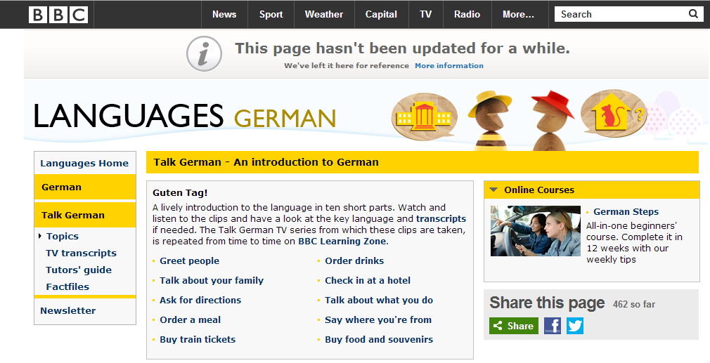Open Tutors' guide in the sidebar

click(78, 270)
